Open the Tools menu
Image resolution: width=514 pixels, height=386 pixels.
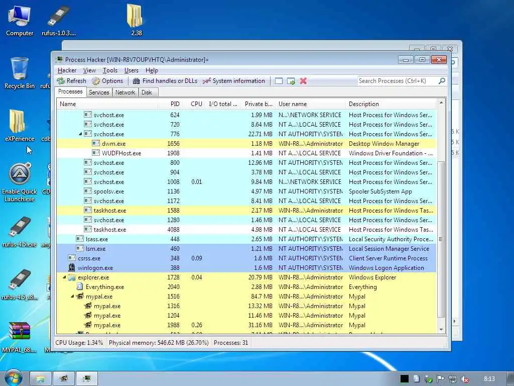pyautogui.click(x=110, y=70)
